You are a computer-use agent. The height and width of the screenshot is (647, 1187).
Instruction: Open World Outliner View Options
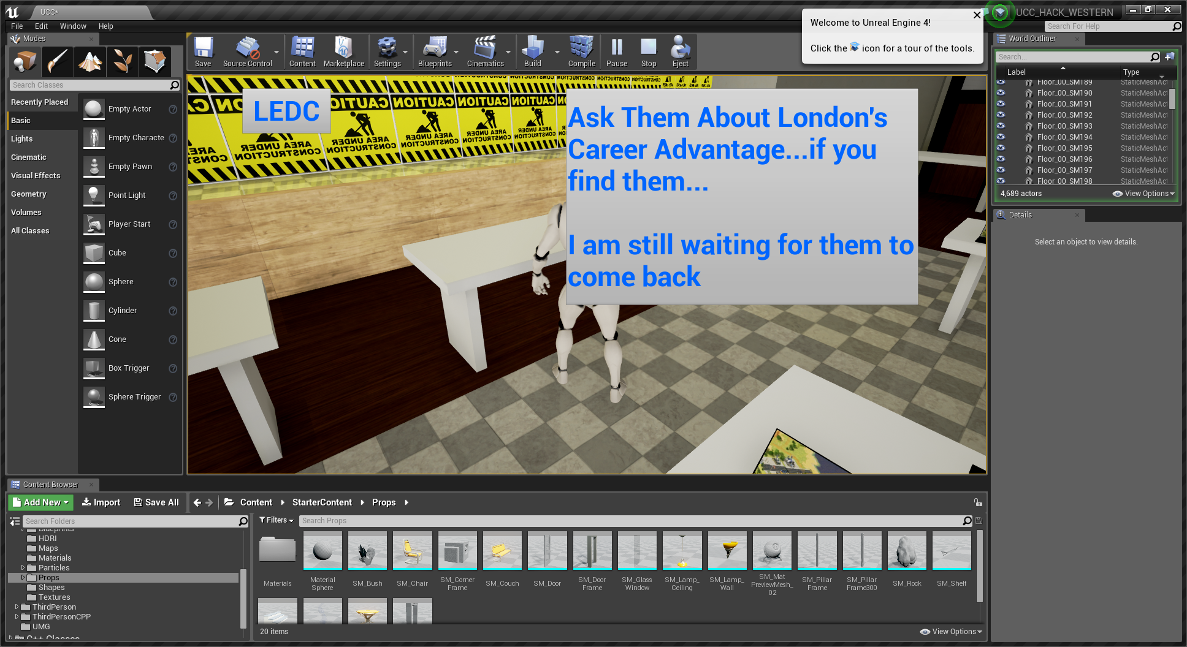click(1143, 194)
